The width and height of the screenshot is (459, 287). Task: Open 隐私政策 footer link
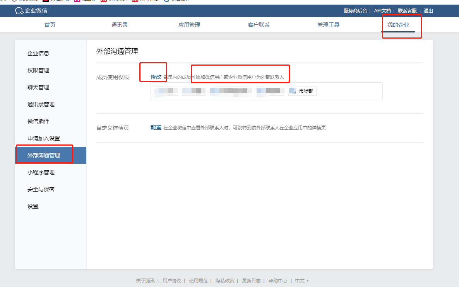pos(225,280)
